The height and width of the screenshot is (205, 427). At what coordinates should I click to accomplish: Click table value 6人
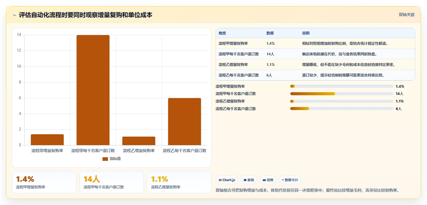coord(269,75)
